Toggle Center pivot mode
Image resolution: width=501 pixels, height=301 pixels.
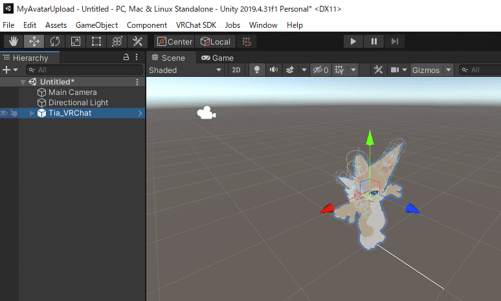pos(175,41)
